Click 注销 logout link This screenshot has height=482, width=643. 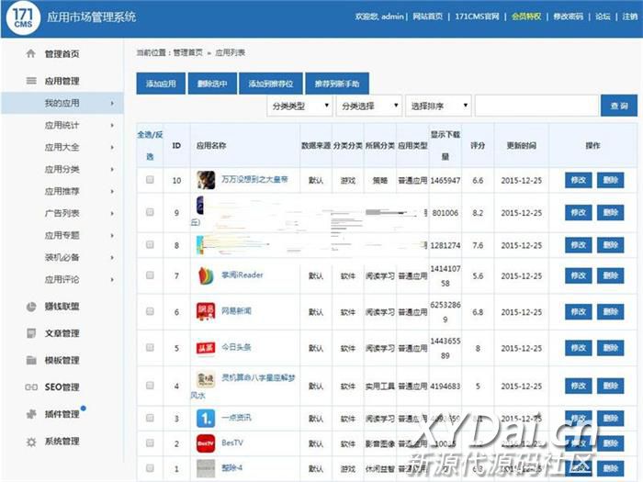point(630,17)
